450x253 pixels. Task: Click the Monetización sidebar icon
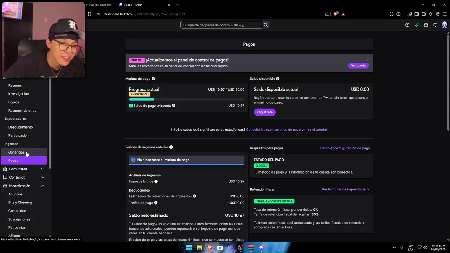[x=5, y=186]
